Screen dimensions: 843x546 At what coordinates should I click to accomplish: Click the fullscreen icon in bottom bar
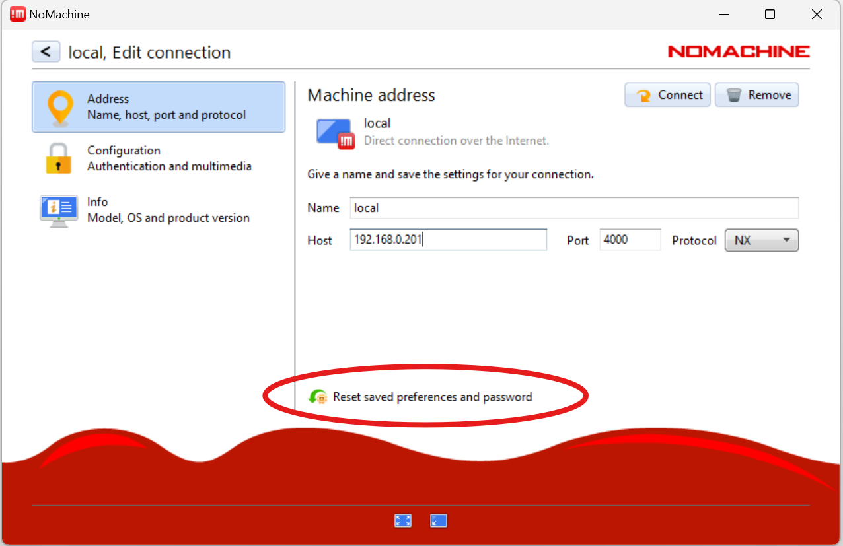click(x=403, y=521)
